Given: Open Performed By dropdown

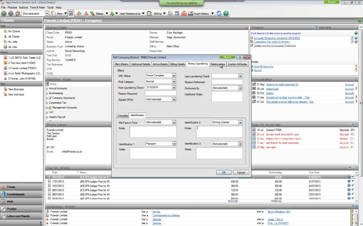Looking at the screenshot, I should [240, 88].
